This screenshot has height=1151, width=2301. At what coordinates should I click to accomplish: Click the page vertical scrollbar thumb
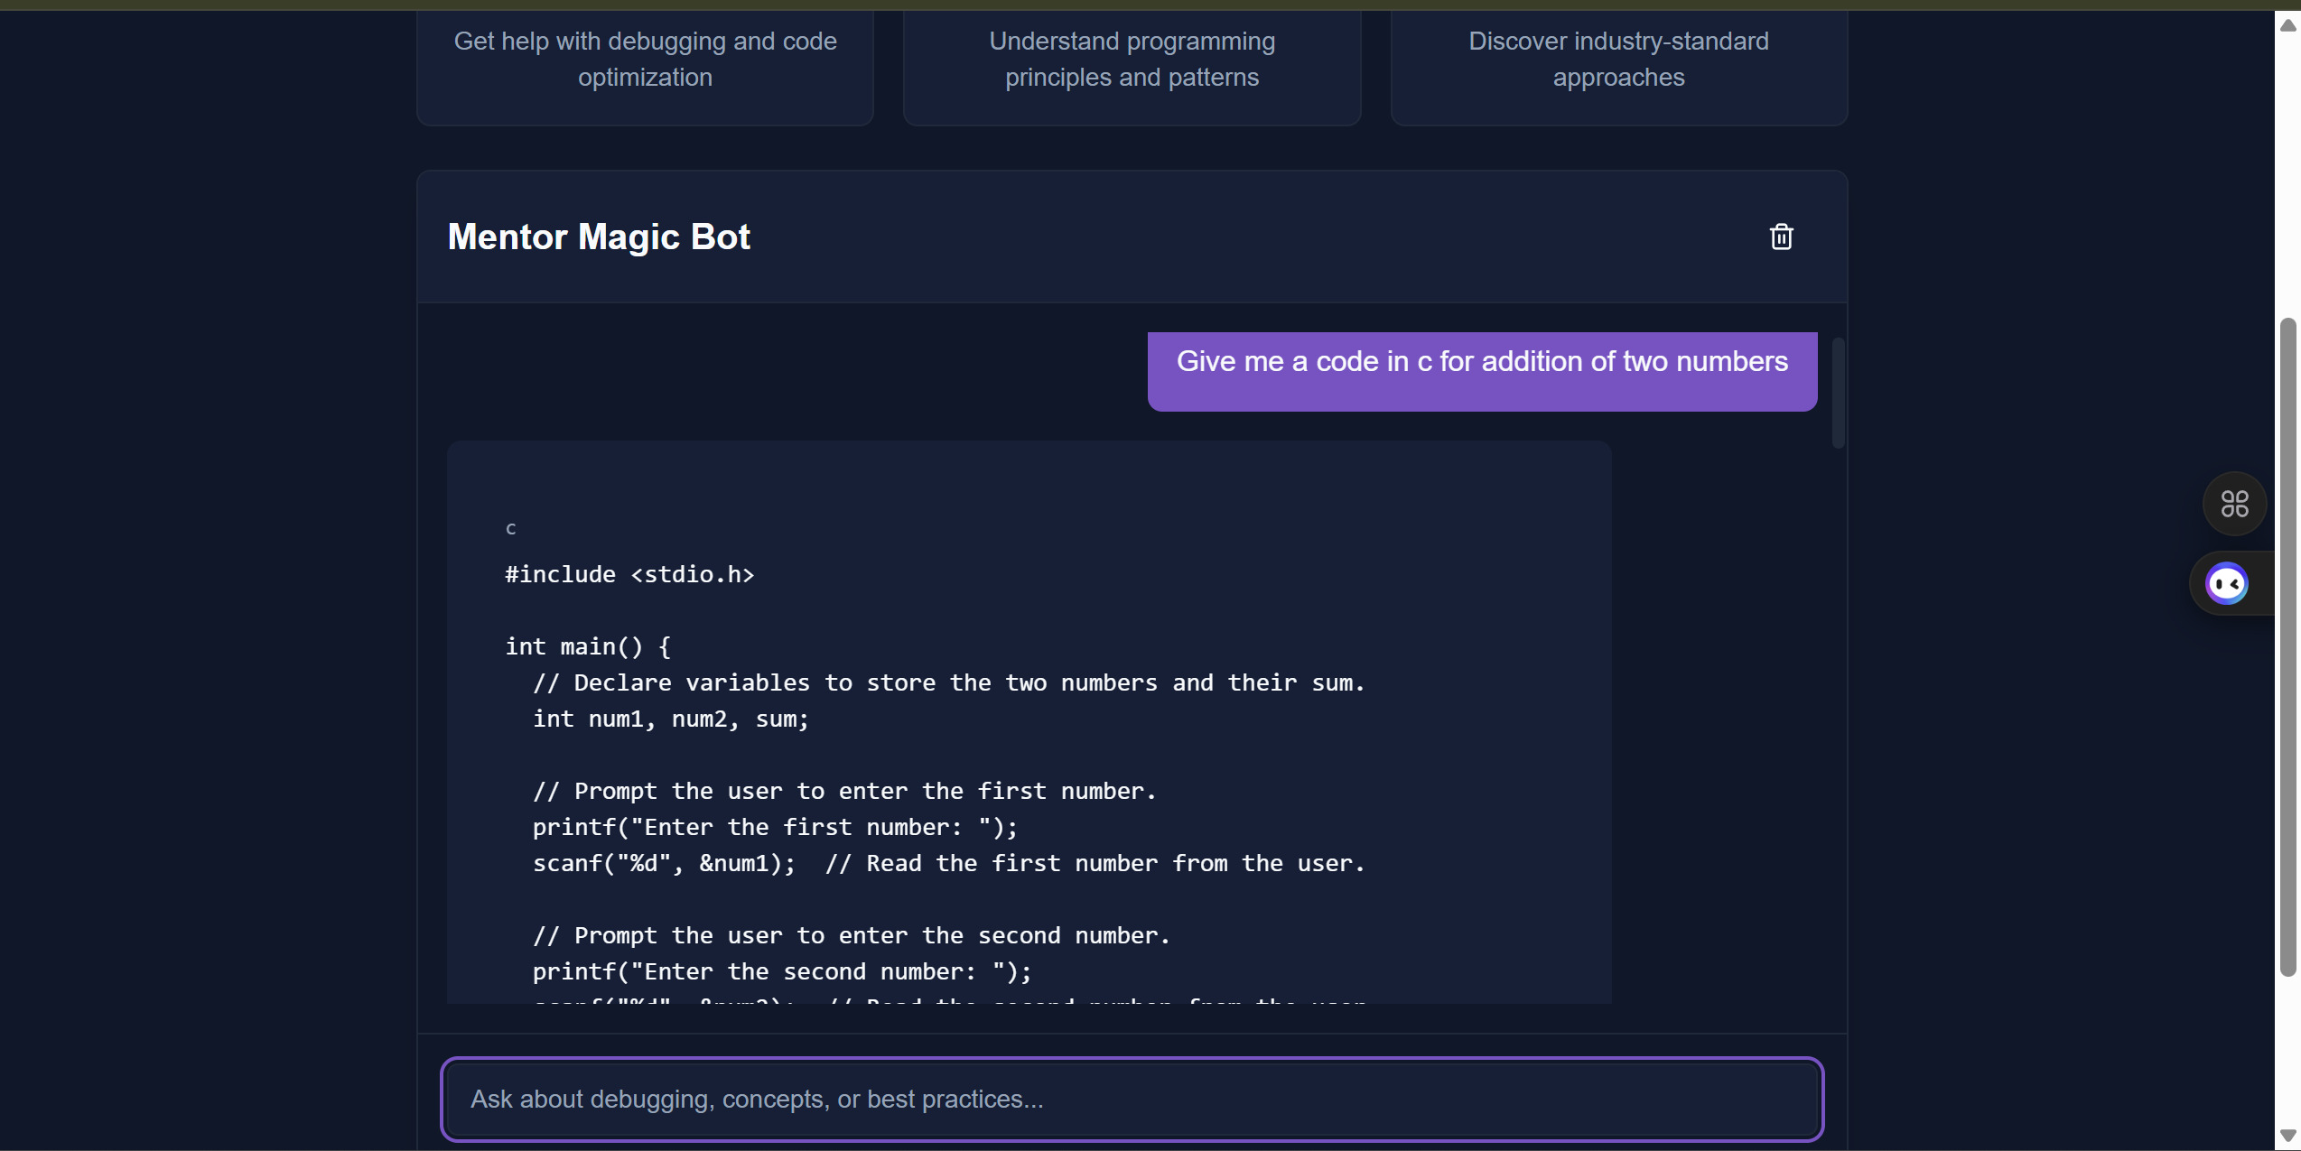pos(2287,645)
